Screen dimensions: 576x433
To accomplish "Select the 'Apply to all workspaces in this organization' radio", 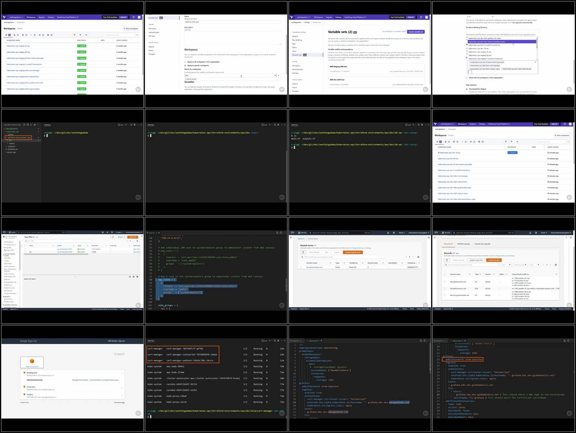I will [x=185, y=62].
